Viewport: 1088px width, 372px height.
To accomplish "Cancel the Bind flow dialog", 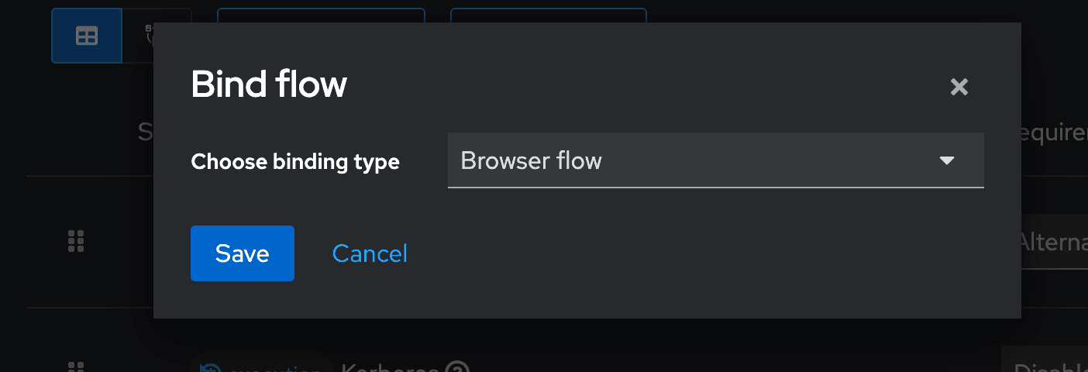I will pos(370,253).
